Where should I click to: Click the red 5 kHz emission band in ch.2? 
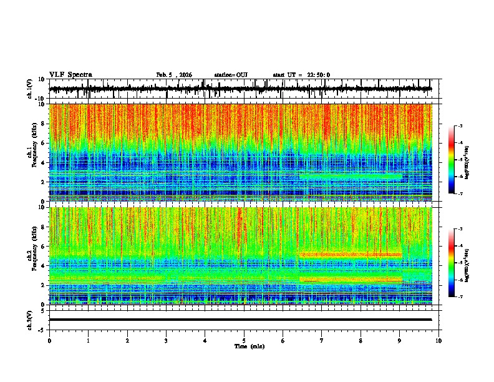[x=351, y=254]
